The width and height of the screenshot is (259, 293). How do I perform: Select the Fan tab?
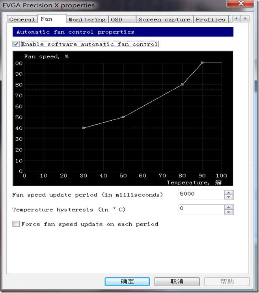(52, 19)
